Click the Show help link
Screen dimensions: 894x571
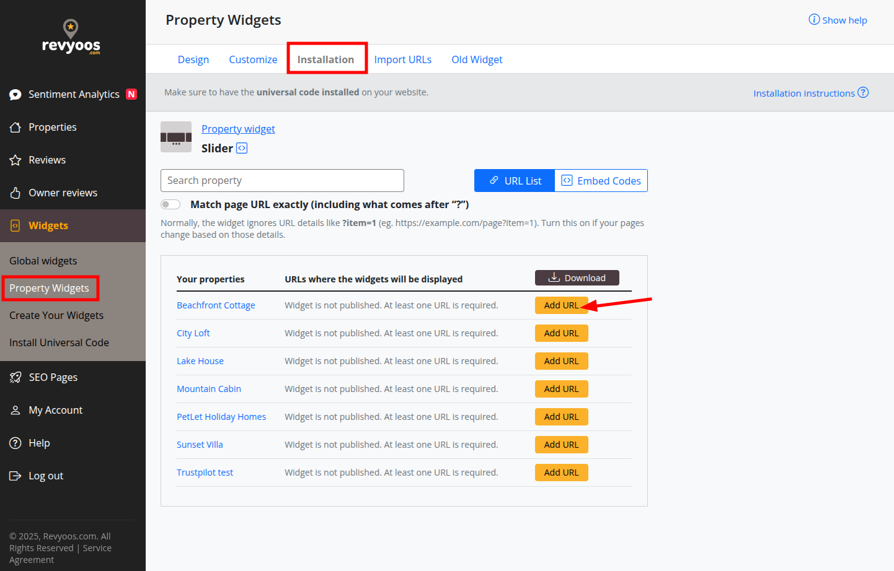[x=844, y=20]
